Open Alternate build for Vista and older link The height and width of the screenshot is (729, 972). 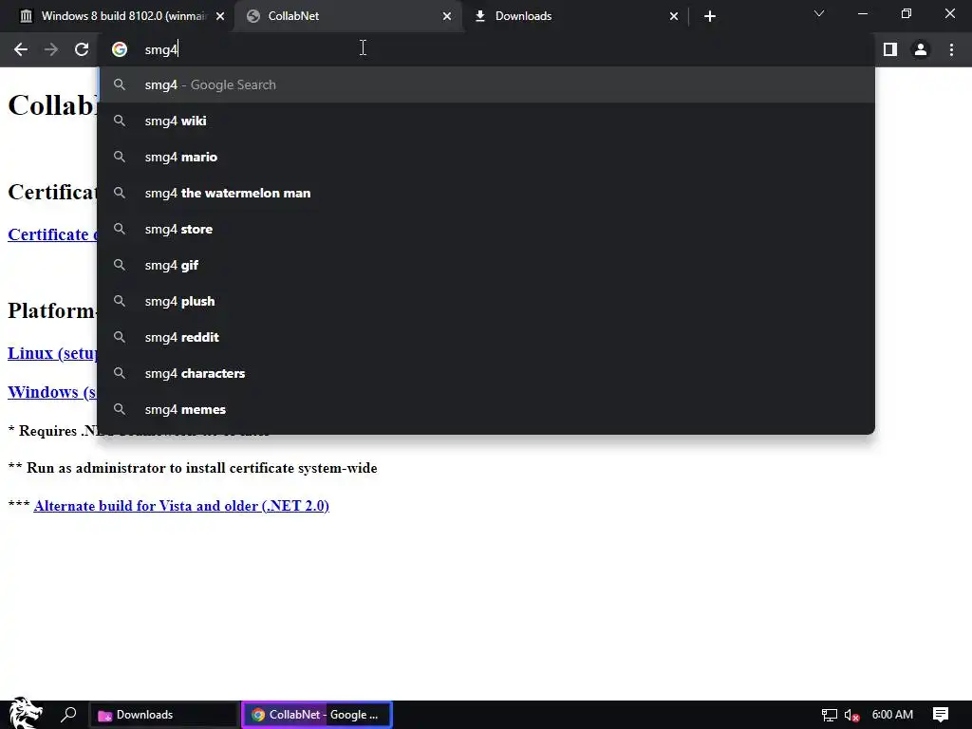(181, 506)
